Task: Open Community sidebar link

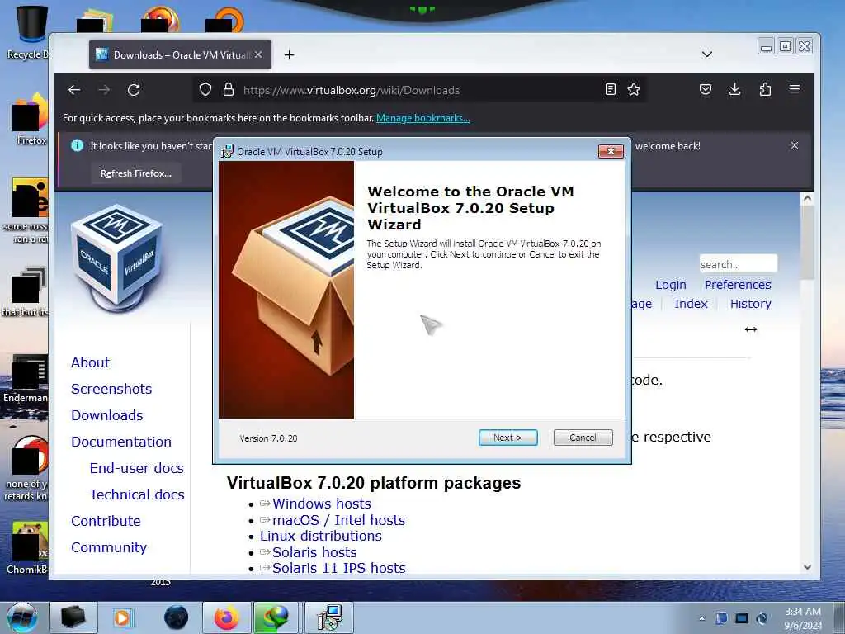Action: point(109,547)
